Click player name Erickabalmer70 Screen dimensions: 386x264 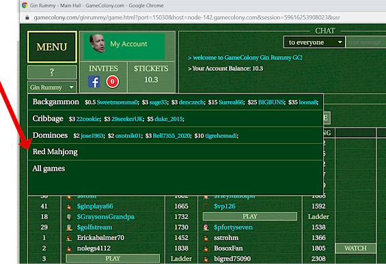[x=100, y=237]
